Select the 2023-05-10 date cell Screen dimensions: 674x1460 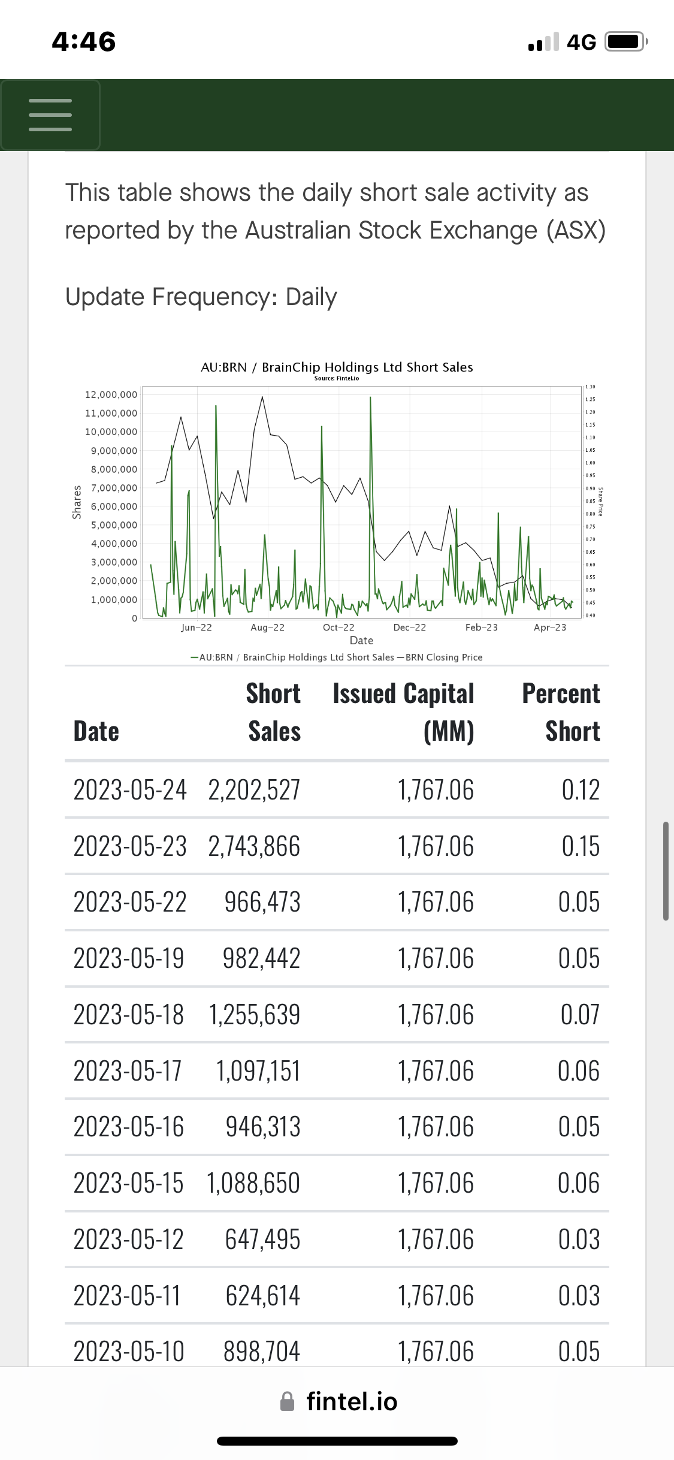click(129, 1351)
